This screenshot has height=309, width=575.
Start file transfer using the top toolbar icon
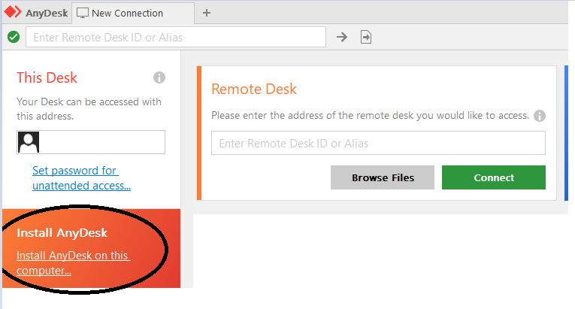tap(366, 37)
